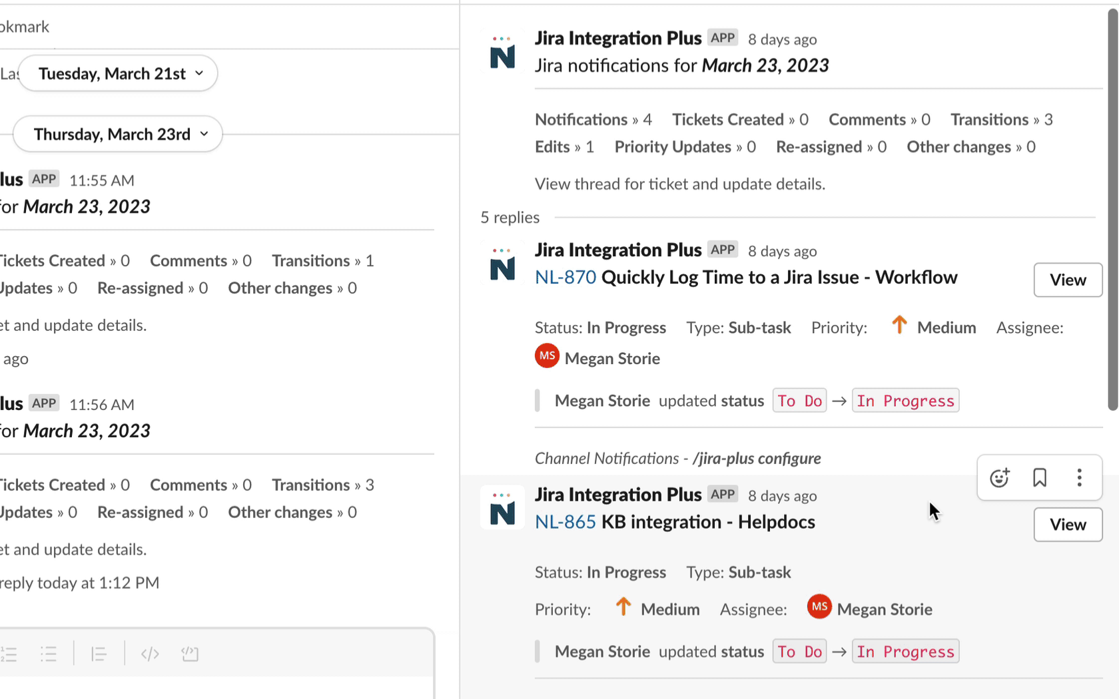Click Jira Integration Plus name above NL-870
This screenshot has width=1119, height=699.
[618, 250]
